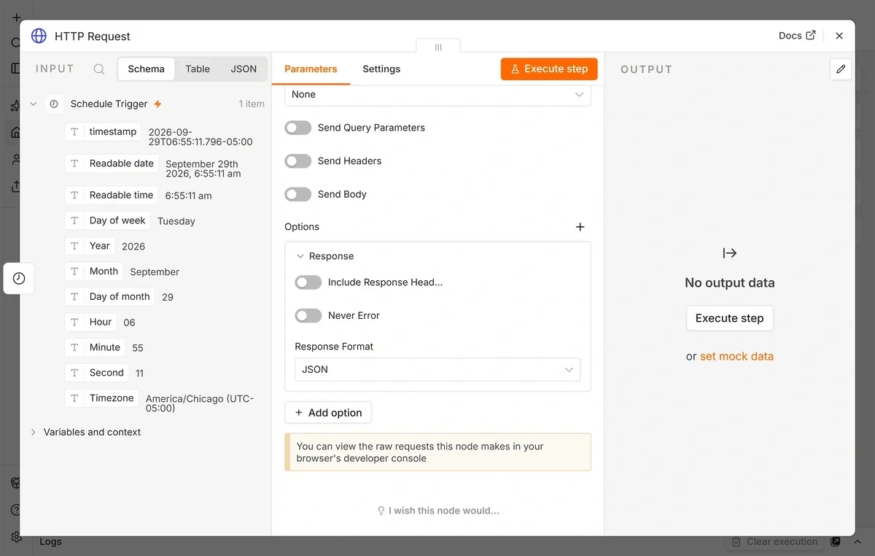Open the Response Format JSON dropdown
This screenshot has height=556, width=875.
(437, 370)
